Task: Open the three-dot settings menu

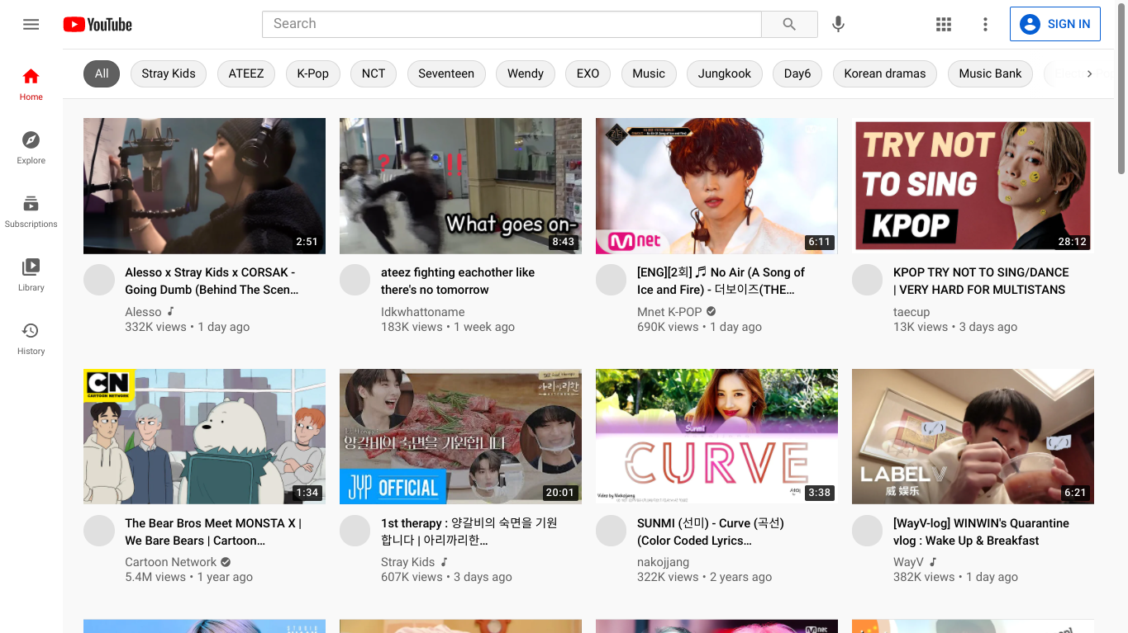Action: tap(985, 24)
